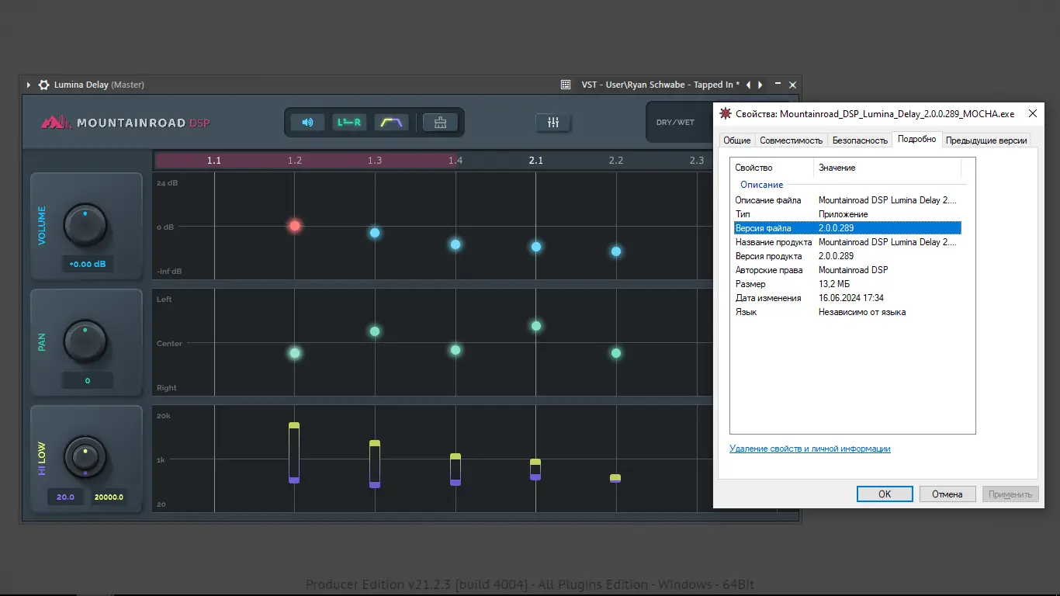Select the Предыдущие версии tab
Screen dimensions: 1060x596
point(986,140)
